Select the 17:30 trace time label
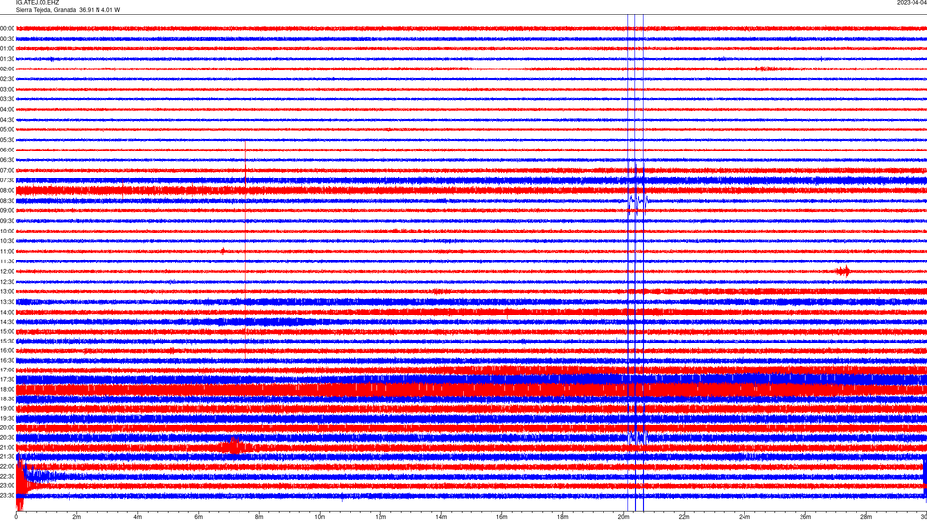 [x=7, y=380]
